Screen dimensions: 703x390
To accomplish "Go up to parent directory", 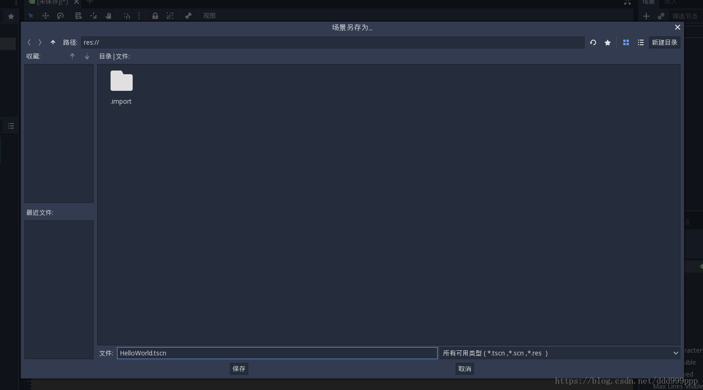I will (53, 42).
